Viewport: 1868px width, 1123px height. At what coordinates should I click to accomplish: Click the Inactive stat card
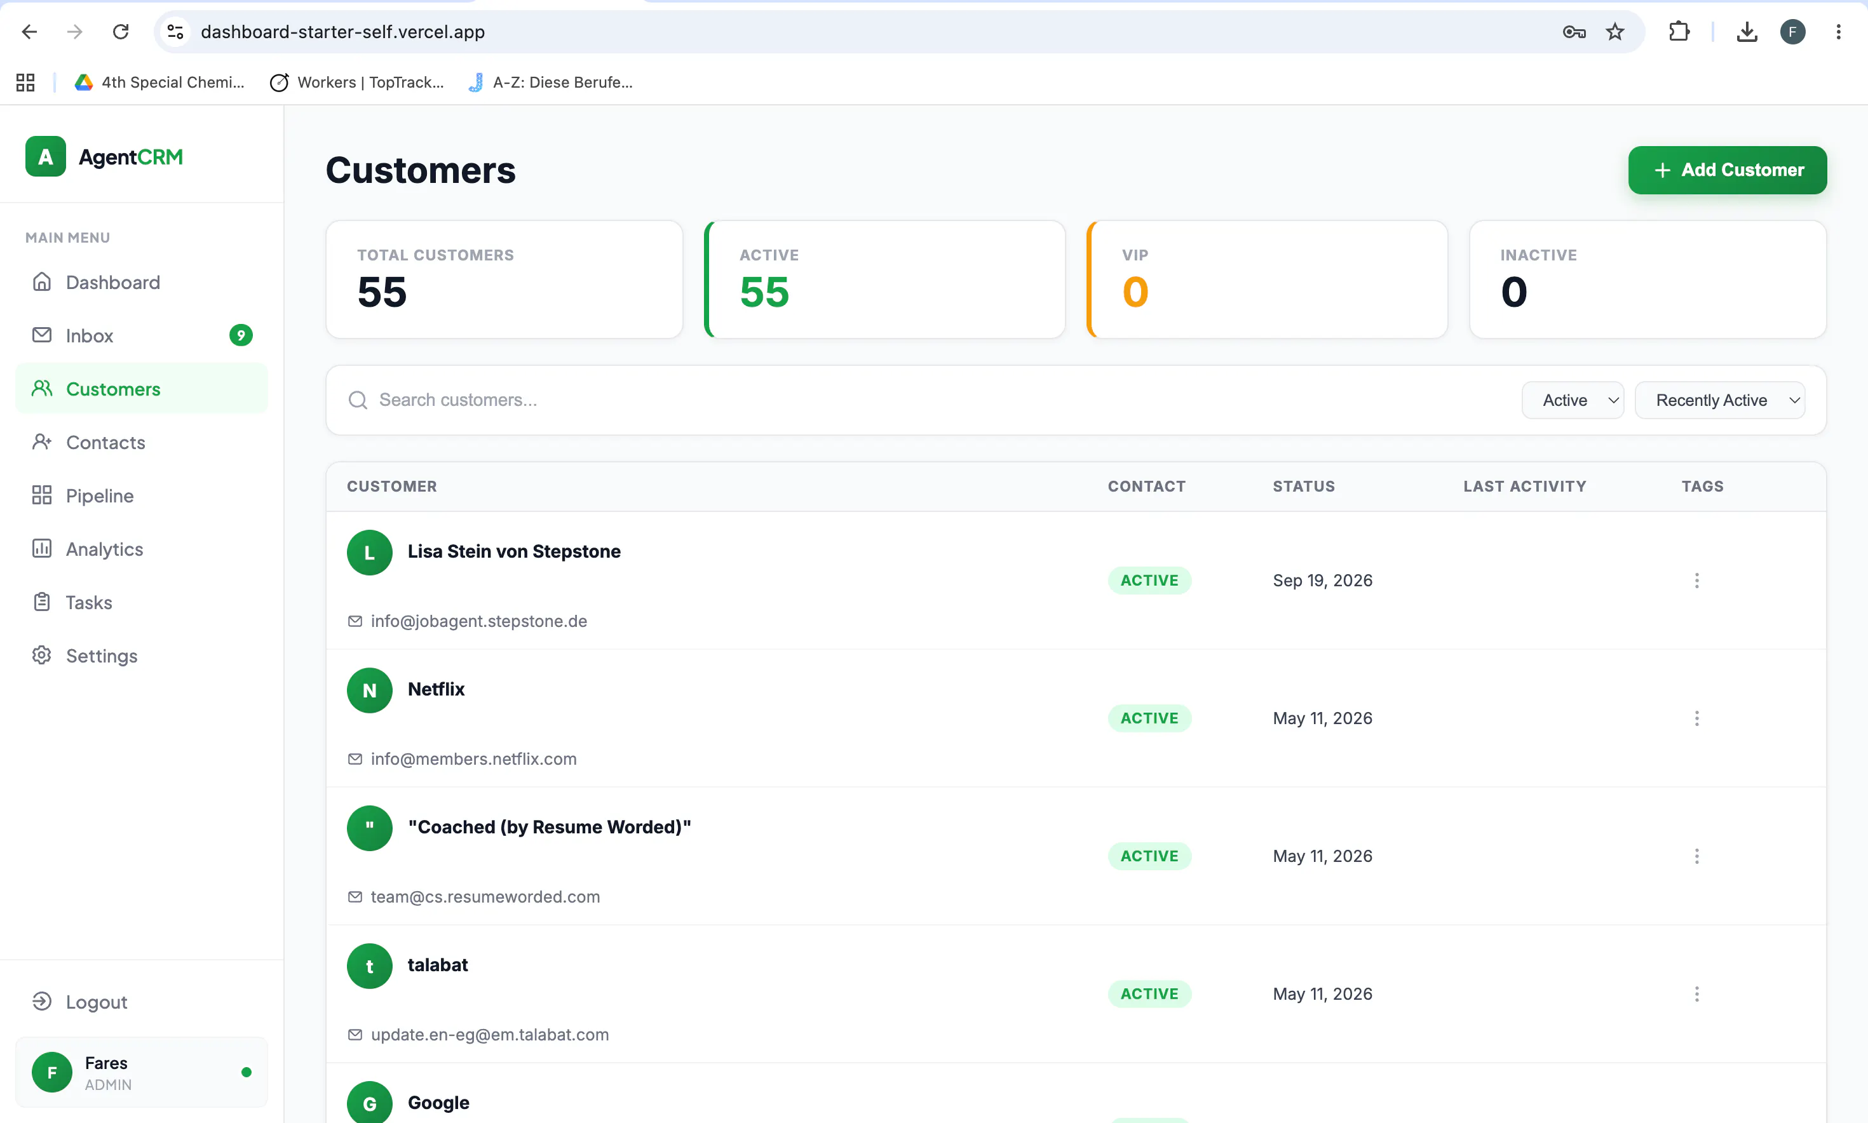(1648, 279)
